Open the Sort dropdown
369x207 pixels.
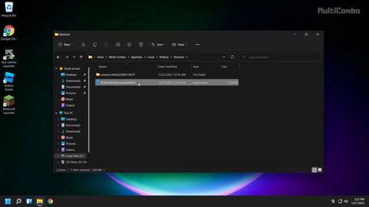[x=159, y=45]
